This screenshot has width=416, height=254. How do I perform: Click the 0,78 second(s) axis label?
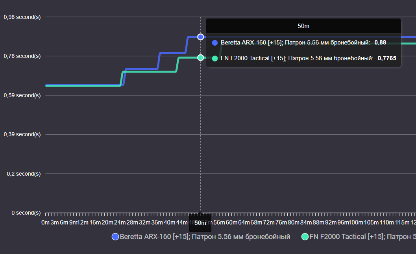point(22,56)
